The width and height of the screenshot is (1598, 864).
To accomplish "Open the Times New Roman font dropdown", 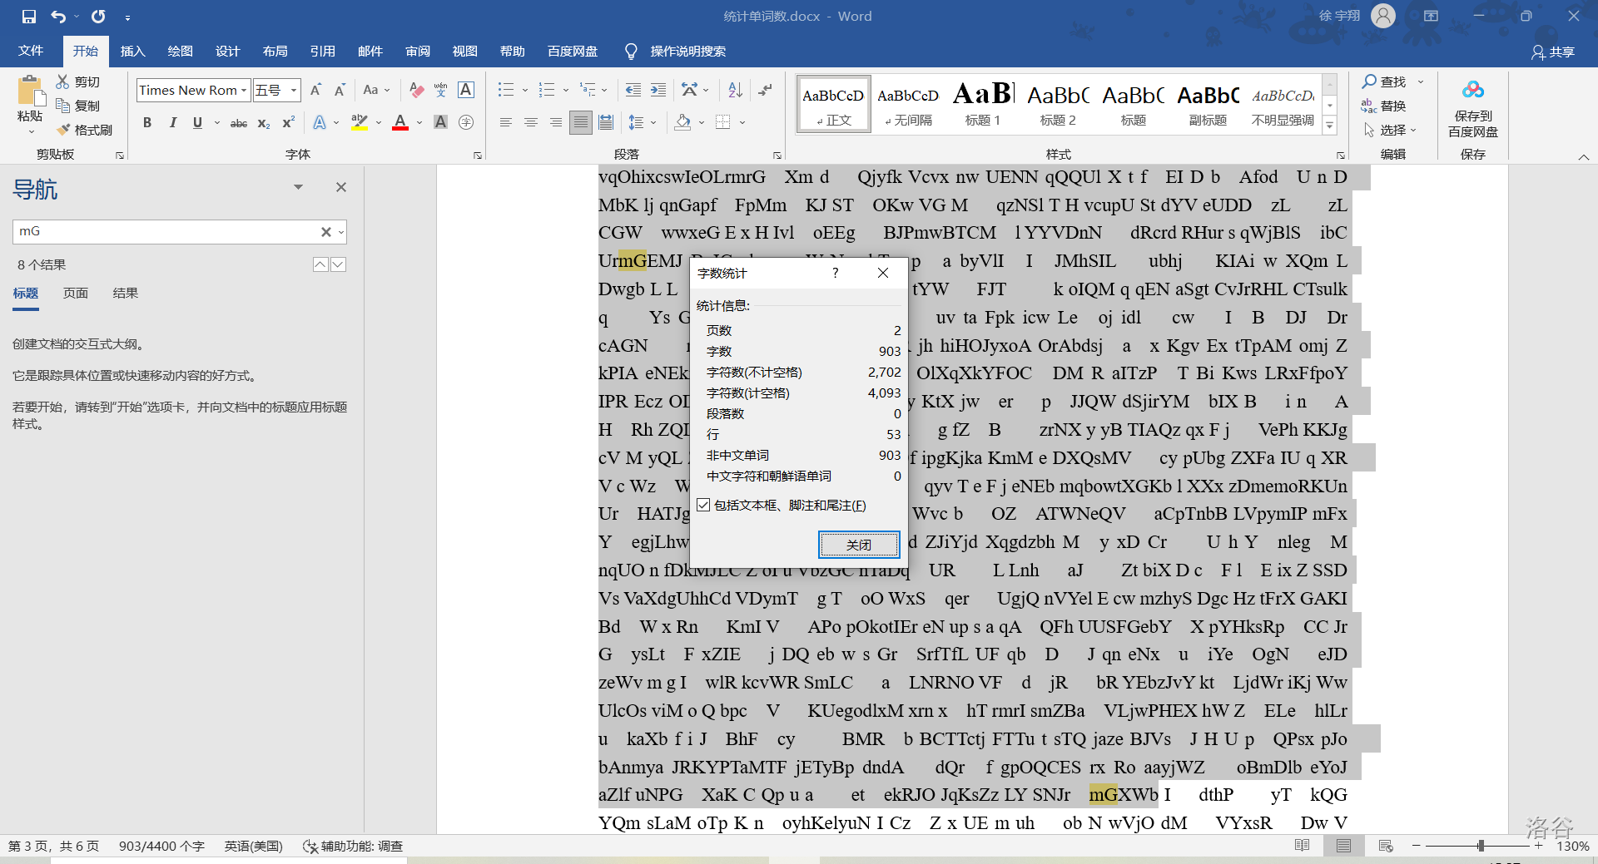I will [x=244, y=91].
